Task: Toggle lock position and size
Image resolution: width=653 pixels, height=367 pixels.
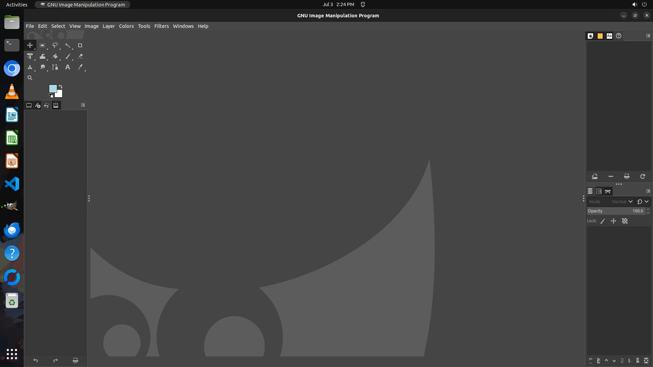Action: pyautogui.click(x=614, y=221)
